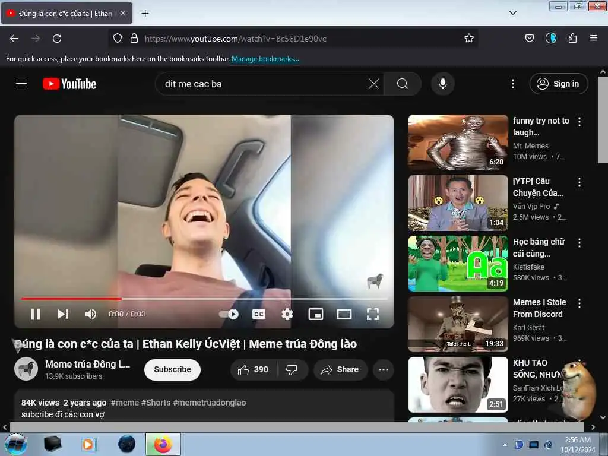Open tracking protection shield icon
This screenshot has width=608, height=456.
(x=118, y=39)
